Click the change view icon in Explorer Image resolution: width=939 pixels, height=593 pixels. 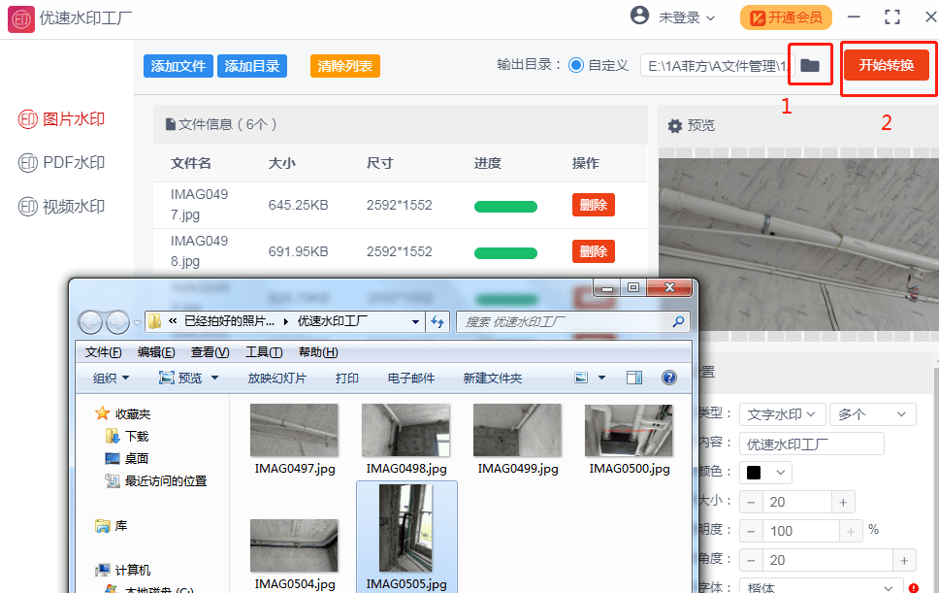click(x=581, y=378)
